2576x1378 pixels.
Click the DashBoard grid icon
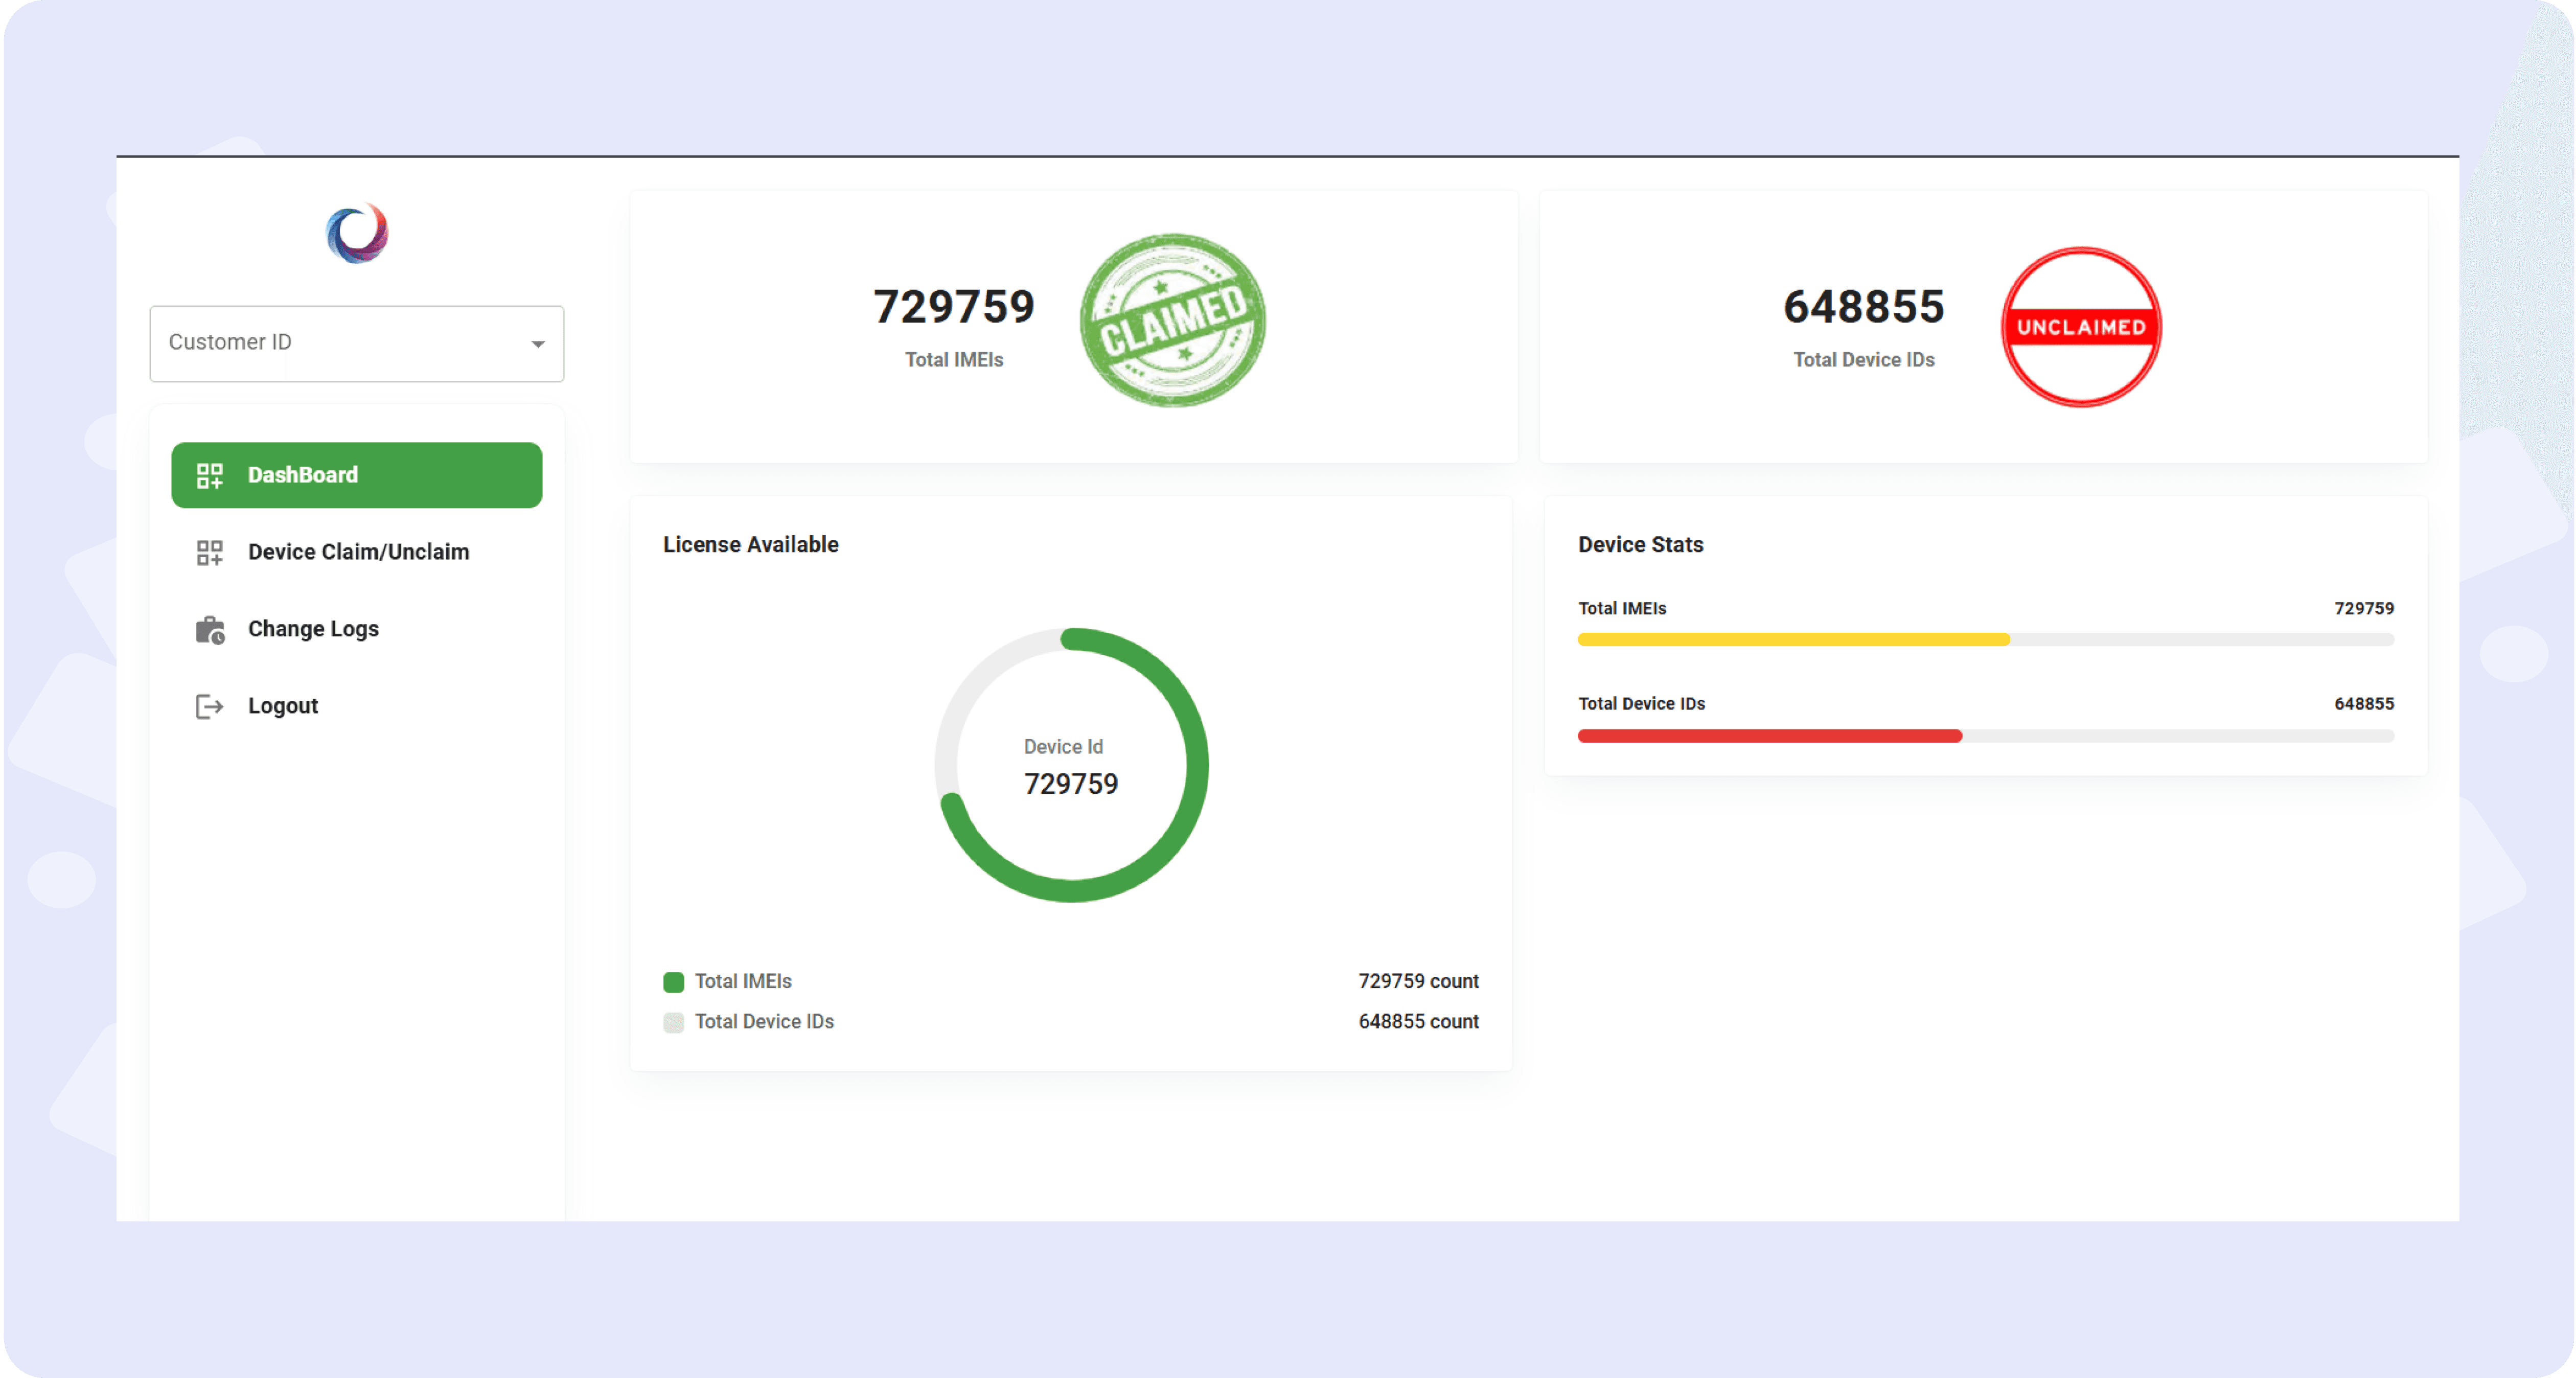[x=209, y=475]
